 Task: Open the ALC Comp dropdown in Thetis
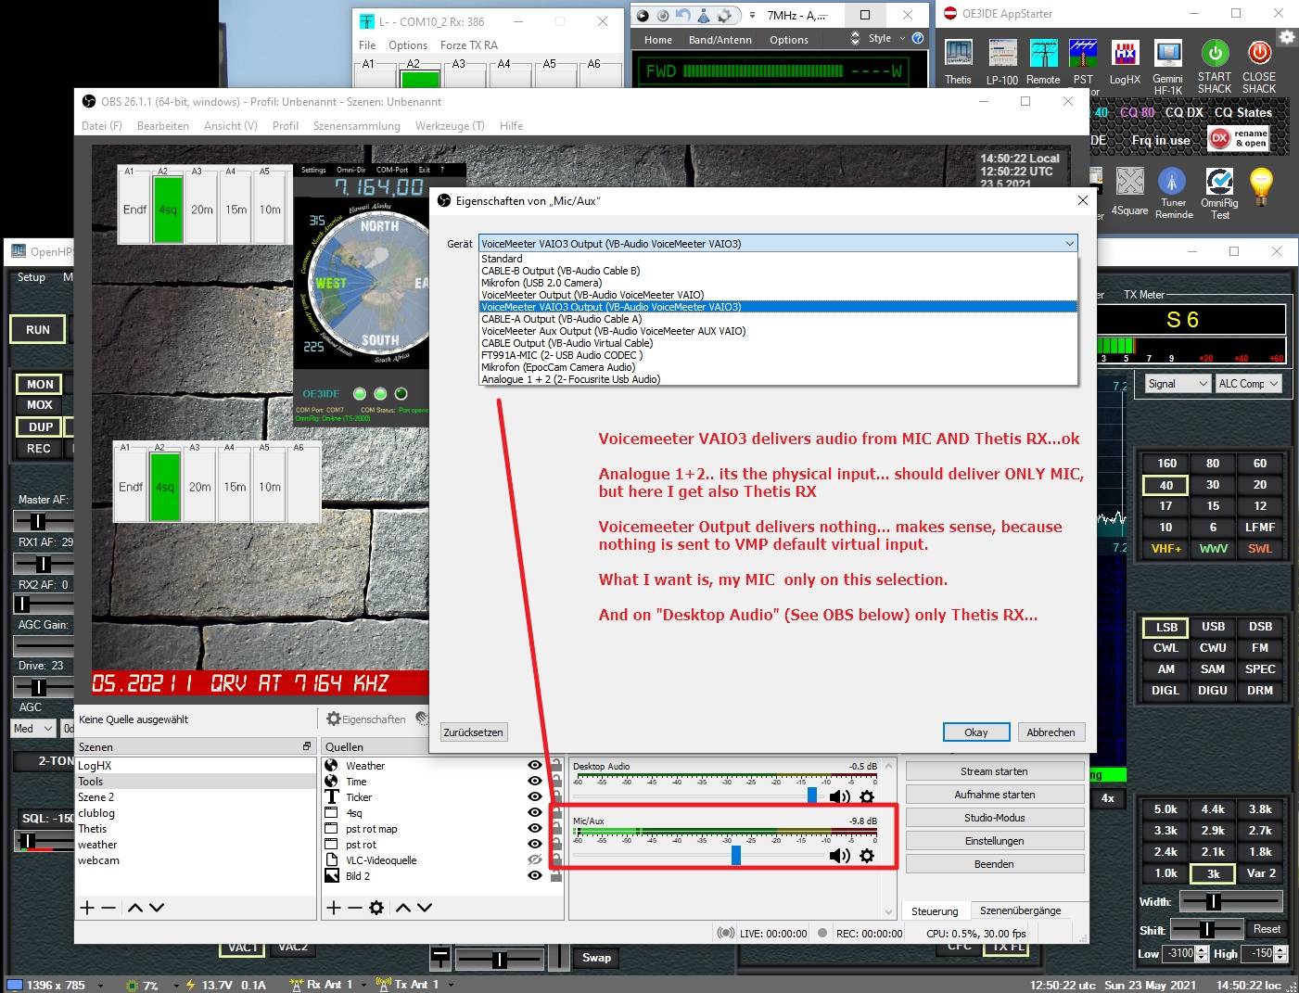click(1248, 384)
